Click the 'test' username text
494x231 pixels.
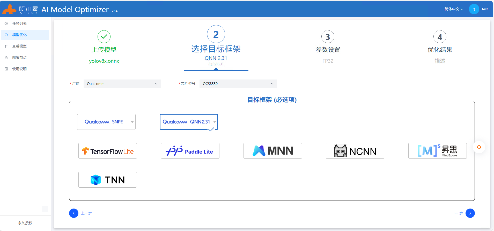[x=485, y=9]
